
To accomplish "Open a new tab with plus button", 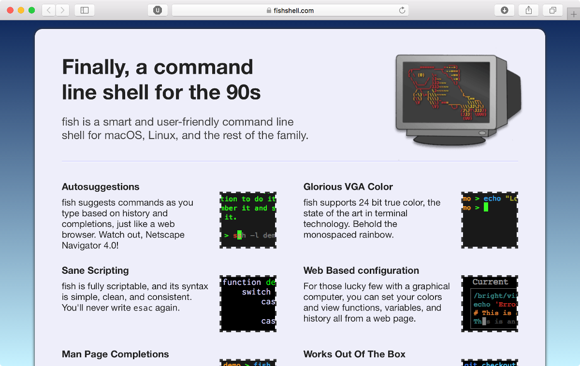I will [x=574, y=14].
